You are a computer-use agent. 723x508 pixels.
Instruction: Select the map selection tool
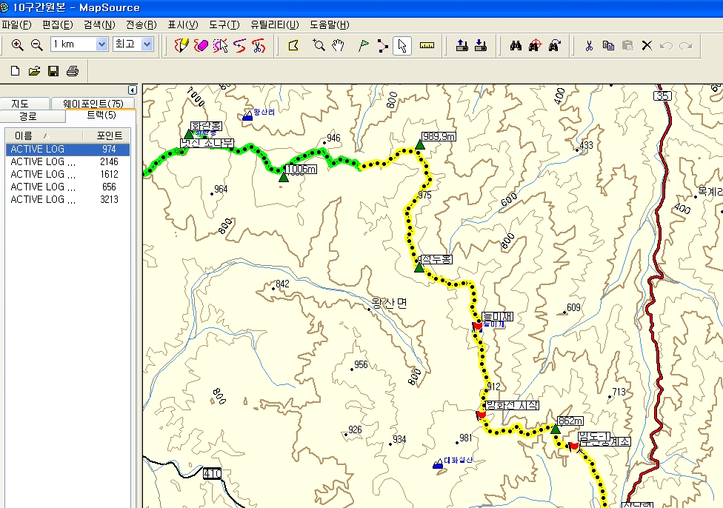(x=293, y=45)
